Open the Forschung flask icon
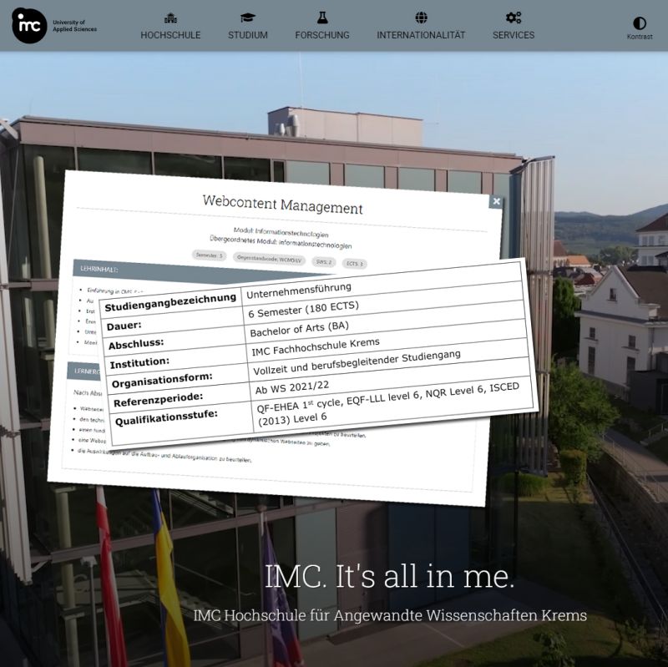Viewport: 668px width, 667px height. pyautogui.click(x=322, y=18)
